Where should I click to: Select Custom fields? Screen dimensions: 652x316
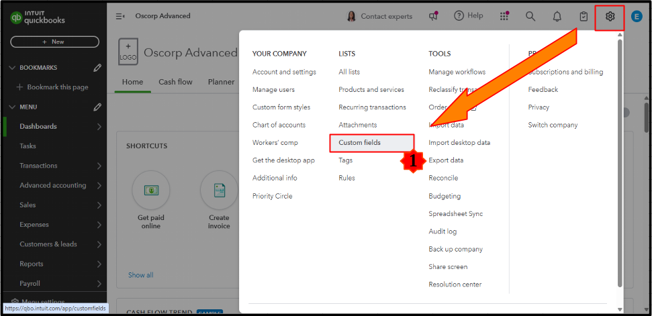[x=372, y=143]
